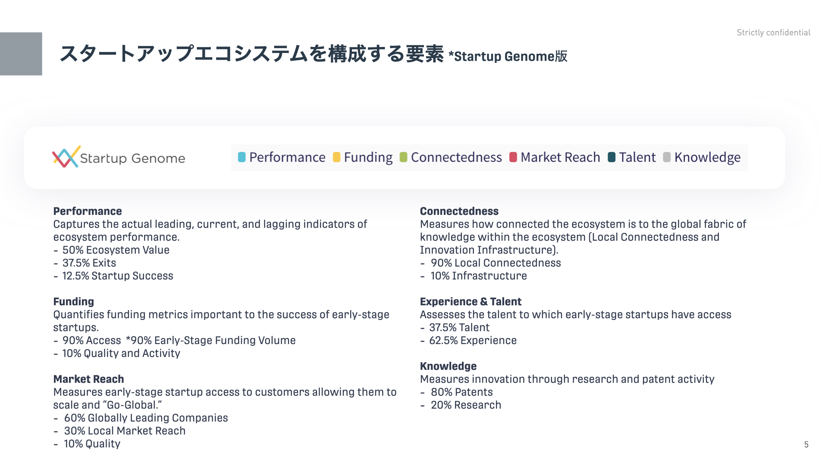
Task: Select the Connectedness section heading
Action: coord(459,211)
